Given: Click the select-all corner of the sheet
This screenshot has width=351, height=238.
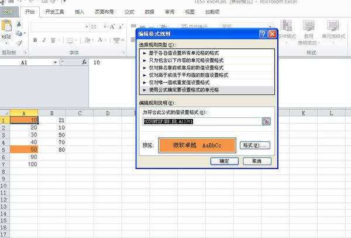Looking at the screenshot, I should (x=5, y=113).
